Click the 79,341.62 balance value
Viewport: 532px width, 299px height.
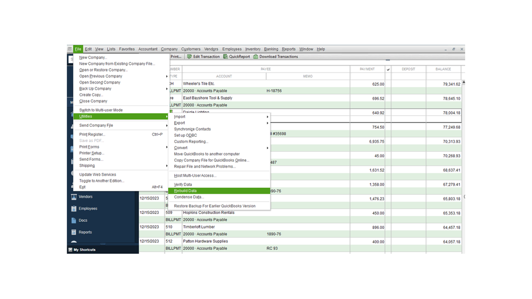click(452, 84)
